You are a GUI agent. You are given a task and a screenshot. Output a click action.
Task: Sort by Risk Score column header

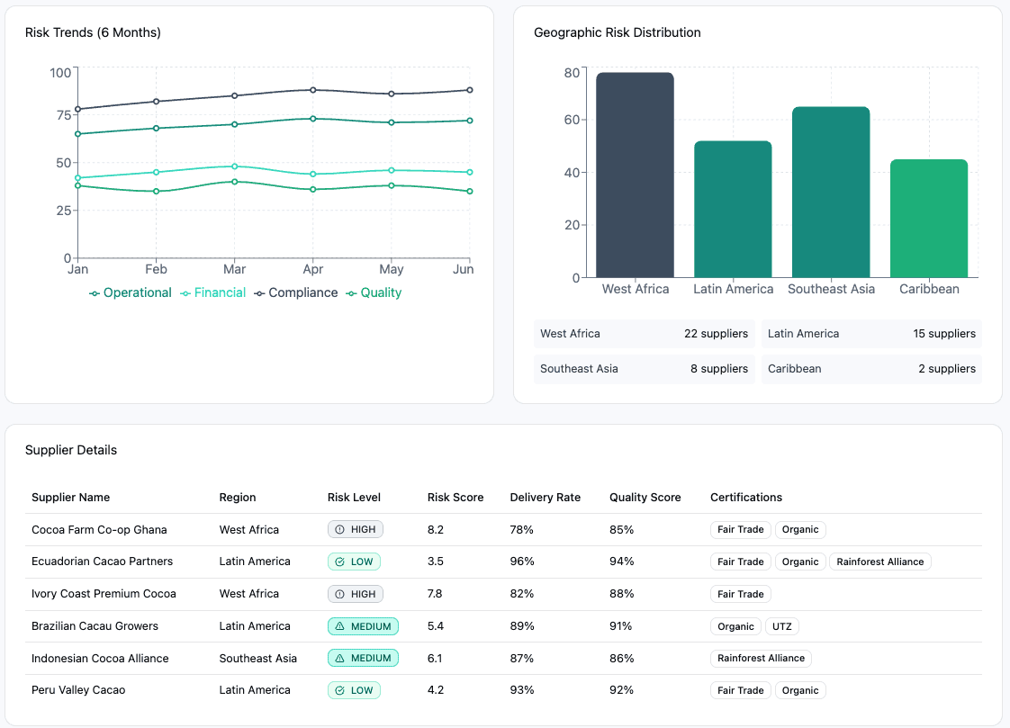pos(455,498)
